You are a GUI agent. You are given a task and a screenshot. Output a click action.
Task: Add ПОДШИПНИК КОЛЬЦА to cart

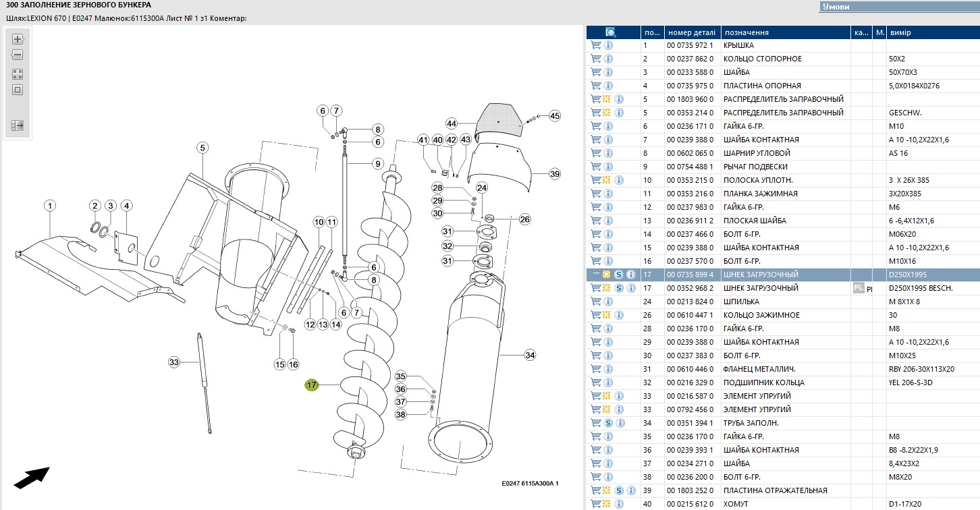tap(595, 382)
